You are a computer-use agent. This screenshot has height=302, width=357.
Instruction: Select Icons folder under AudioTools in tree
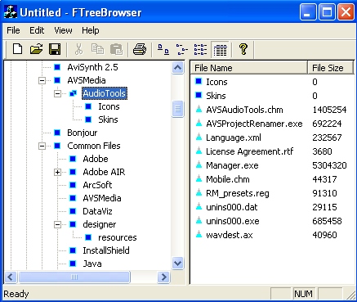pyautogui.click(x=109, y=106)
